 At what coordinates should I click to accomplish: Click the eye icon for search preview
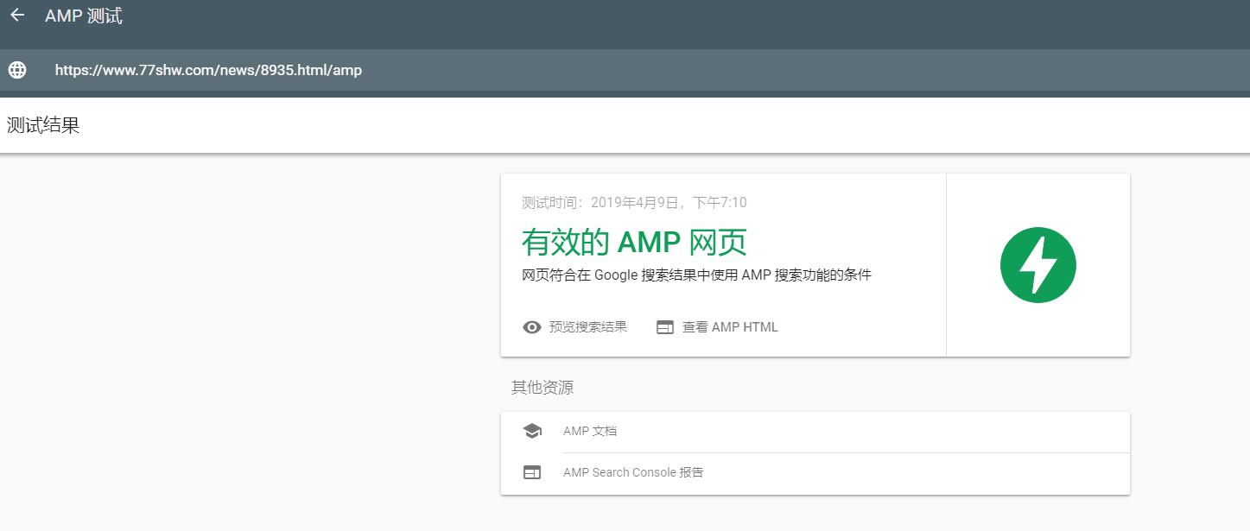pos(532,327)
